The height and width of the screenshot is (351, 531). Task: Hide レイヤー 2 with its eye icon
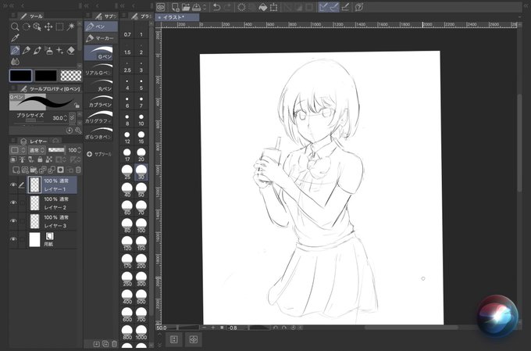click(x=13, y=202)
